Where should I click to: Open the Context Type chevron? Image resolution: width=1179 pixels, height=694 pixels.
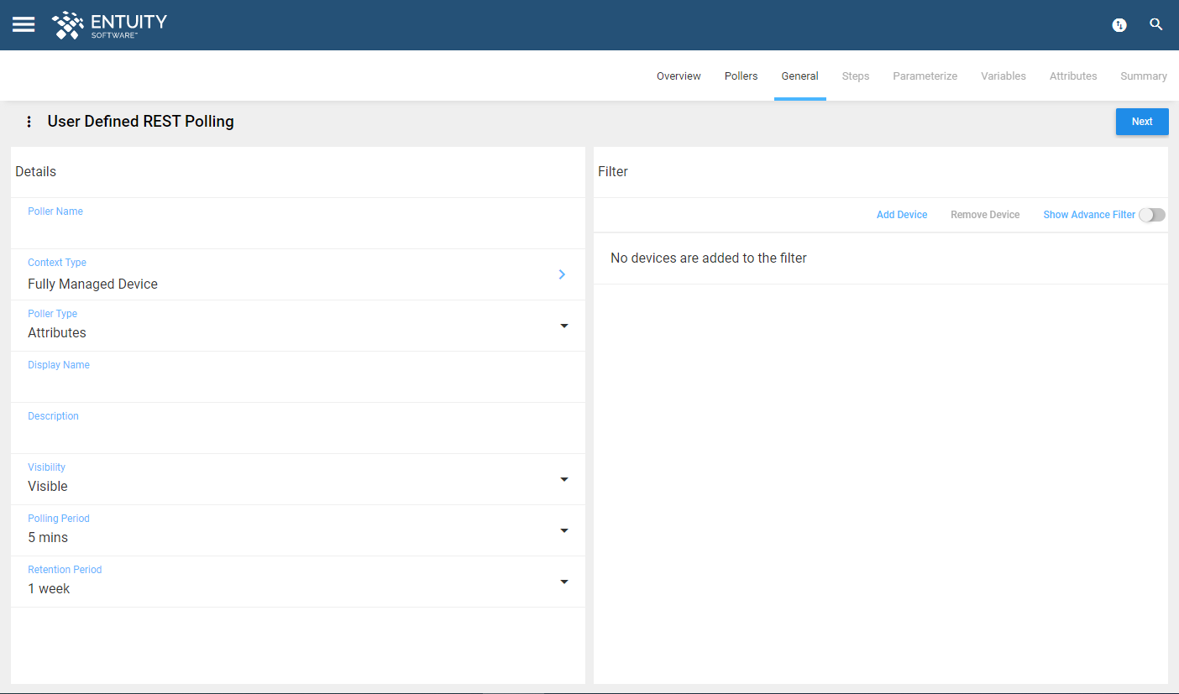pos(562,274)
